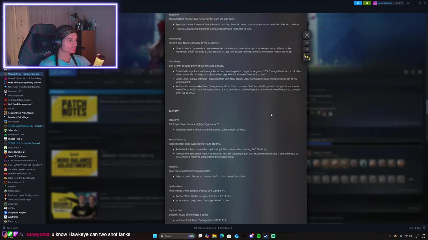Open Discord from taskbar
The height and width of the screenshot is (240, 428).
pos(251,236)
